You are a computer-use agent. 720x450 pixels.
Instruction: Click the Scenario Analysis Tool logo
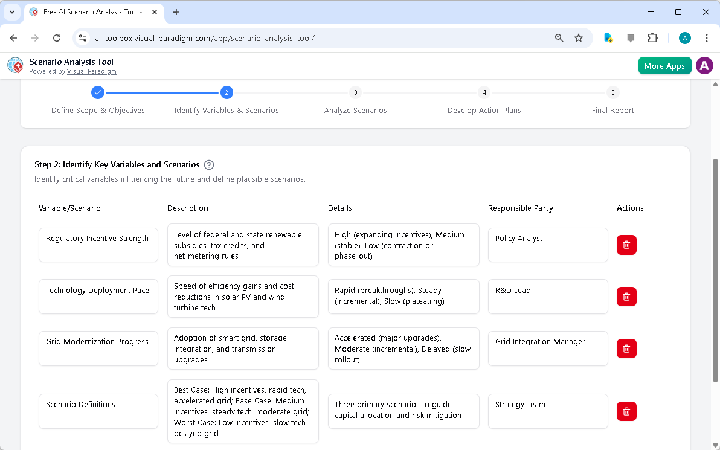click(14, 65)
